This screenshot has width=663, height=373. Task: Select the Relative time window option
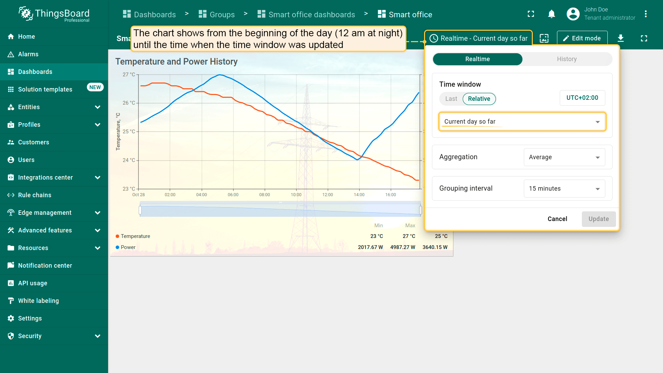click(x=479, y=99)
